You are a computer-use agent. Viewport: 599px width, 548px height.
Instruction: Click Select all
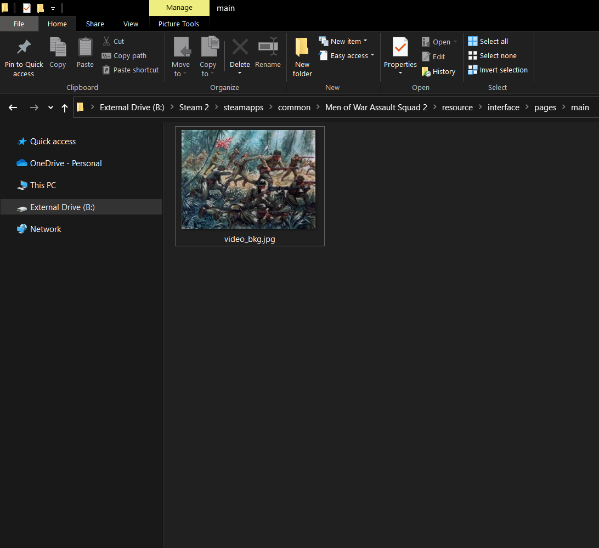click(488, 41)
